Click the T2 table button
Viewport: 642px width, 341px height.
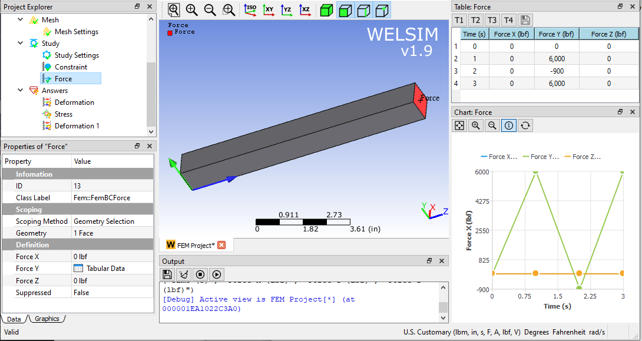click(476, 20)
